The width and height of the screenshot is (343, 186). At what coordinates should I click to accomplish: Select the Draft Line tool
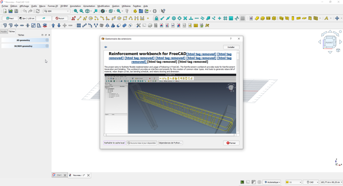pos(79,18)
